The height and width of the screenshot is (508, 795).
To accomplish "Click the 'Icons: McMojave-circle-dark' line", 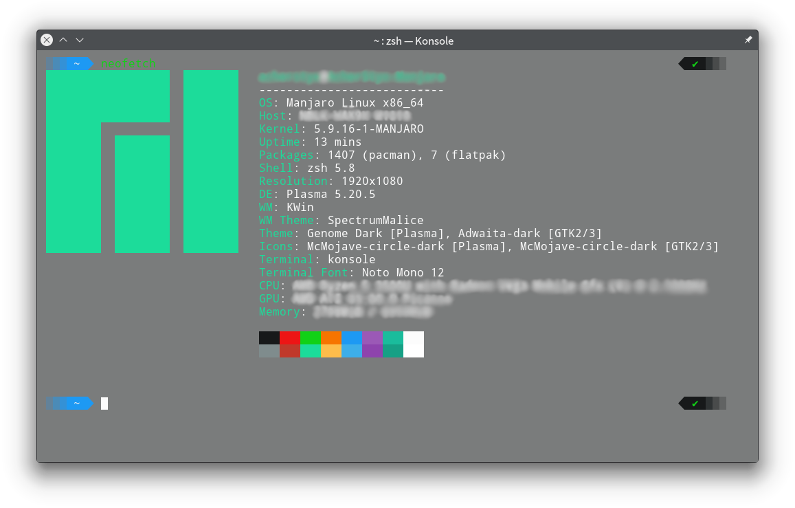I will point(489,247).
